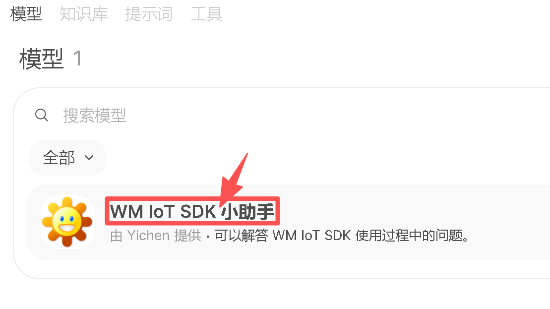Expand the 全部 filter dropdown
550x309 pixels.
(x=67, y=158)
